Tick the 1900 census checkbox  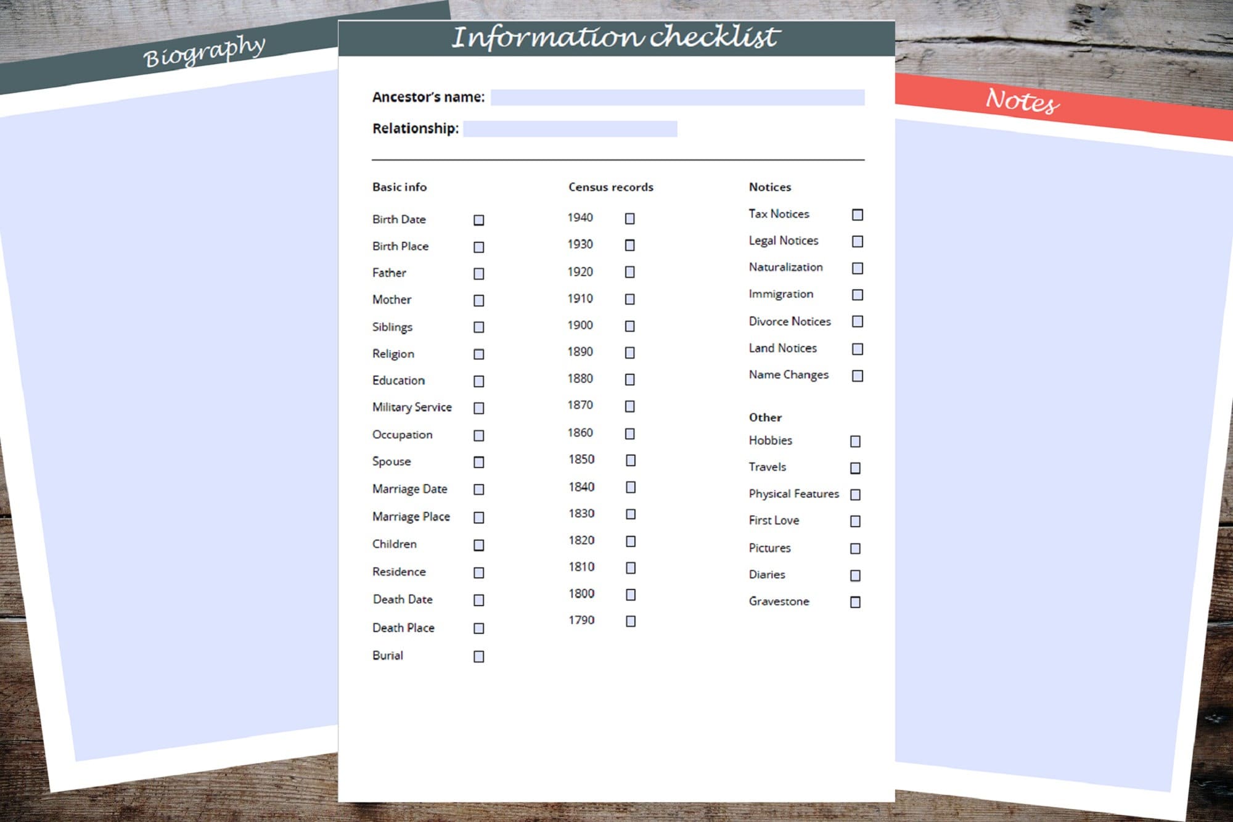click(x=629, y=325)
